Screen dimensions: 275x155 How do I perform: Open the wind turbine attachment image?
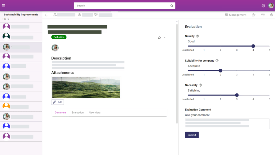(x=86, y=87)
